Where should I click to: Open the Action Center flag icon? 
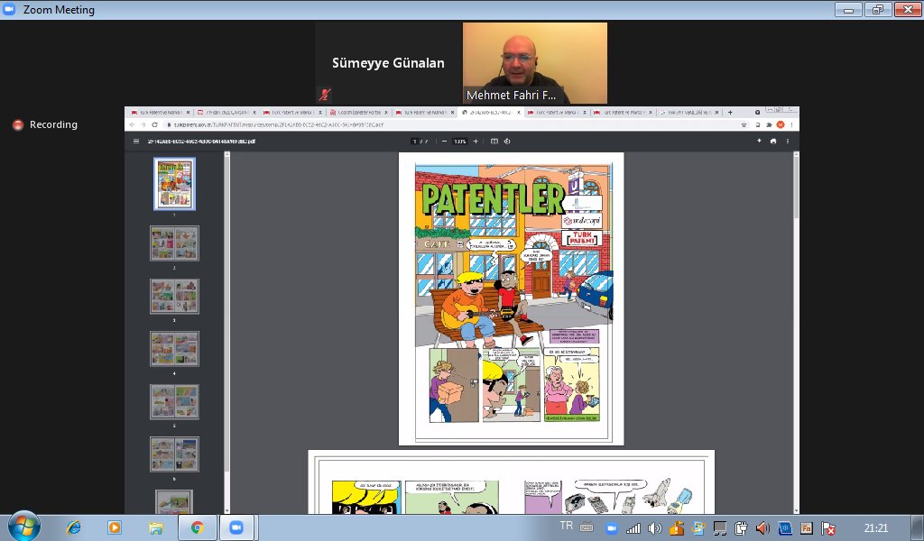point(828,528)
